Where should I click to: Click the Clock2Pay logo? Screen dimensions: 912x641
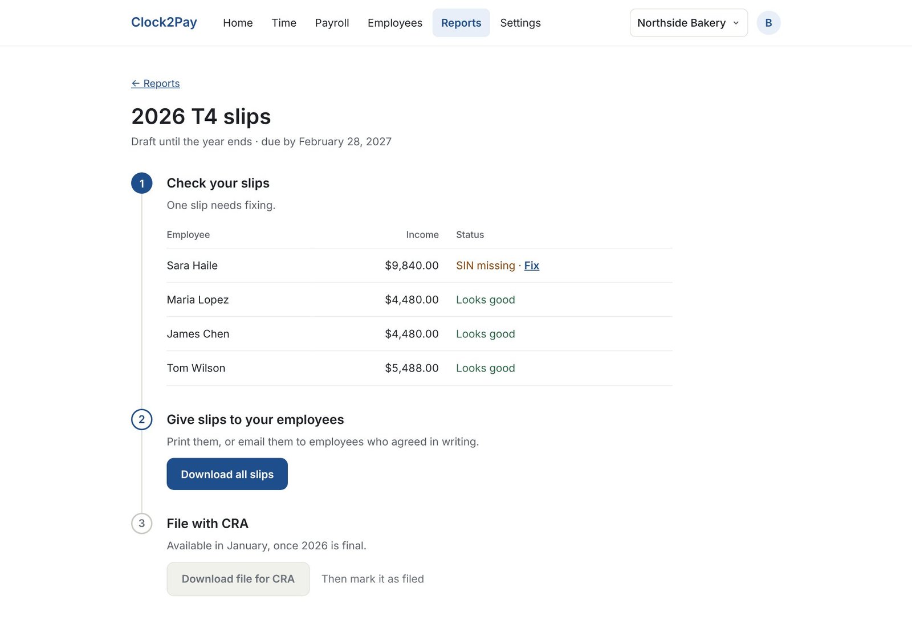tap(164, 22)
